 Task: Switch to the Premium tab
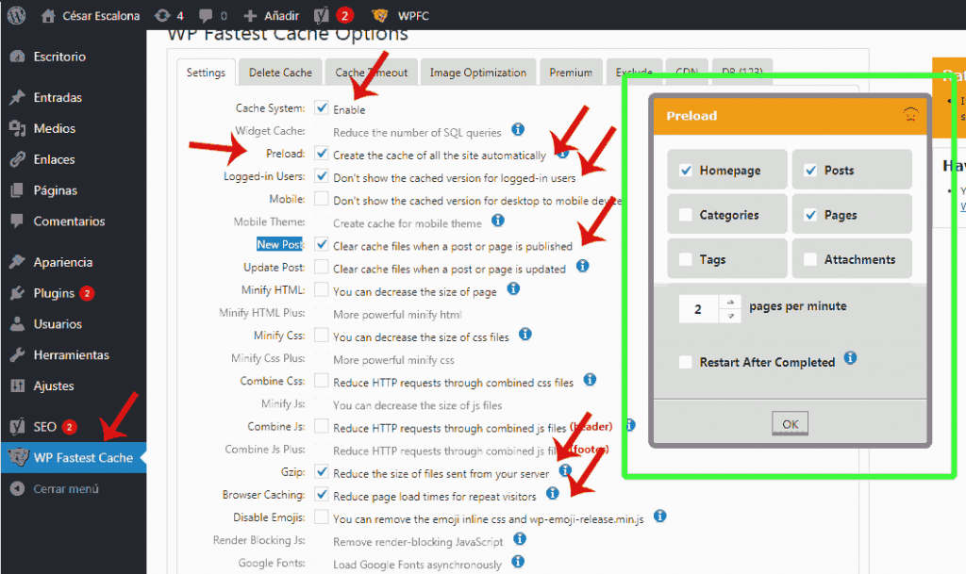571,73
